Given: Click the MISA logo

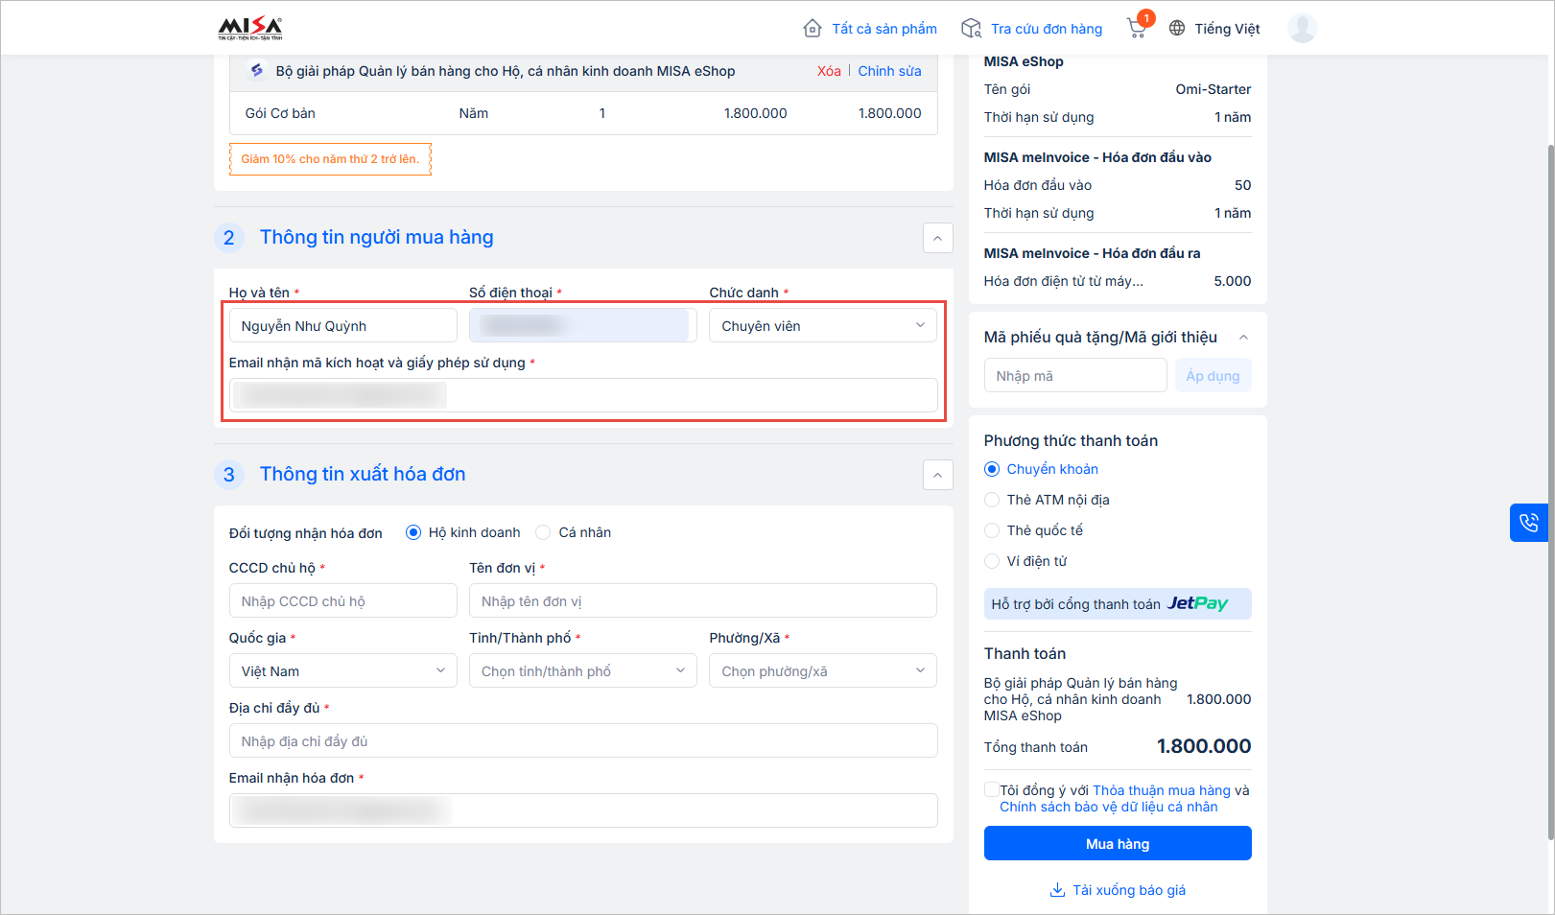Looking at the screenshot, I should click(250, 28).
